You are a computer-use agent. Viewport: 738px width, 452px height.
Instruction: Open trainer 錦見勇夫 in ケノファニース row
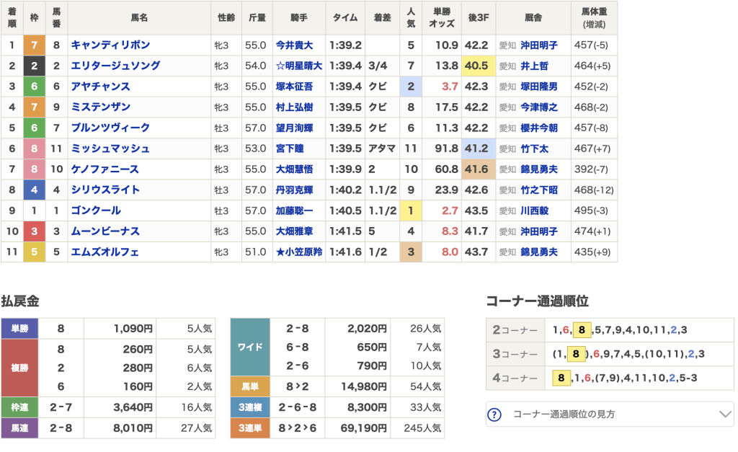click(539, 169)
